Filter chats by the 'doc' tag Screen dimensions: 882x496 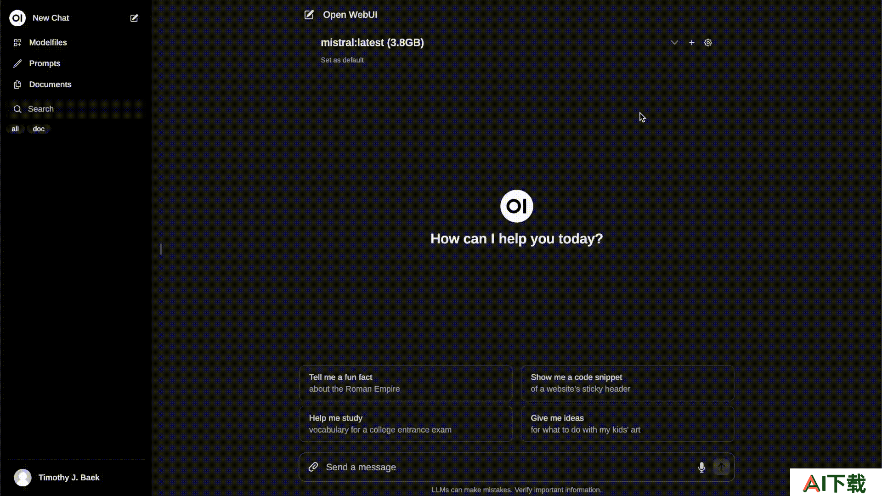click(39, 129)
